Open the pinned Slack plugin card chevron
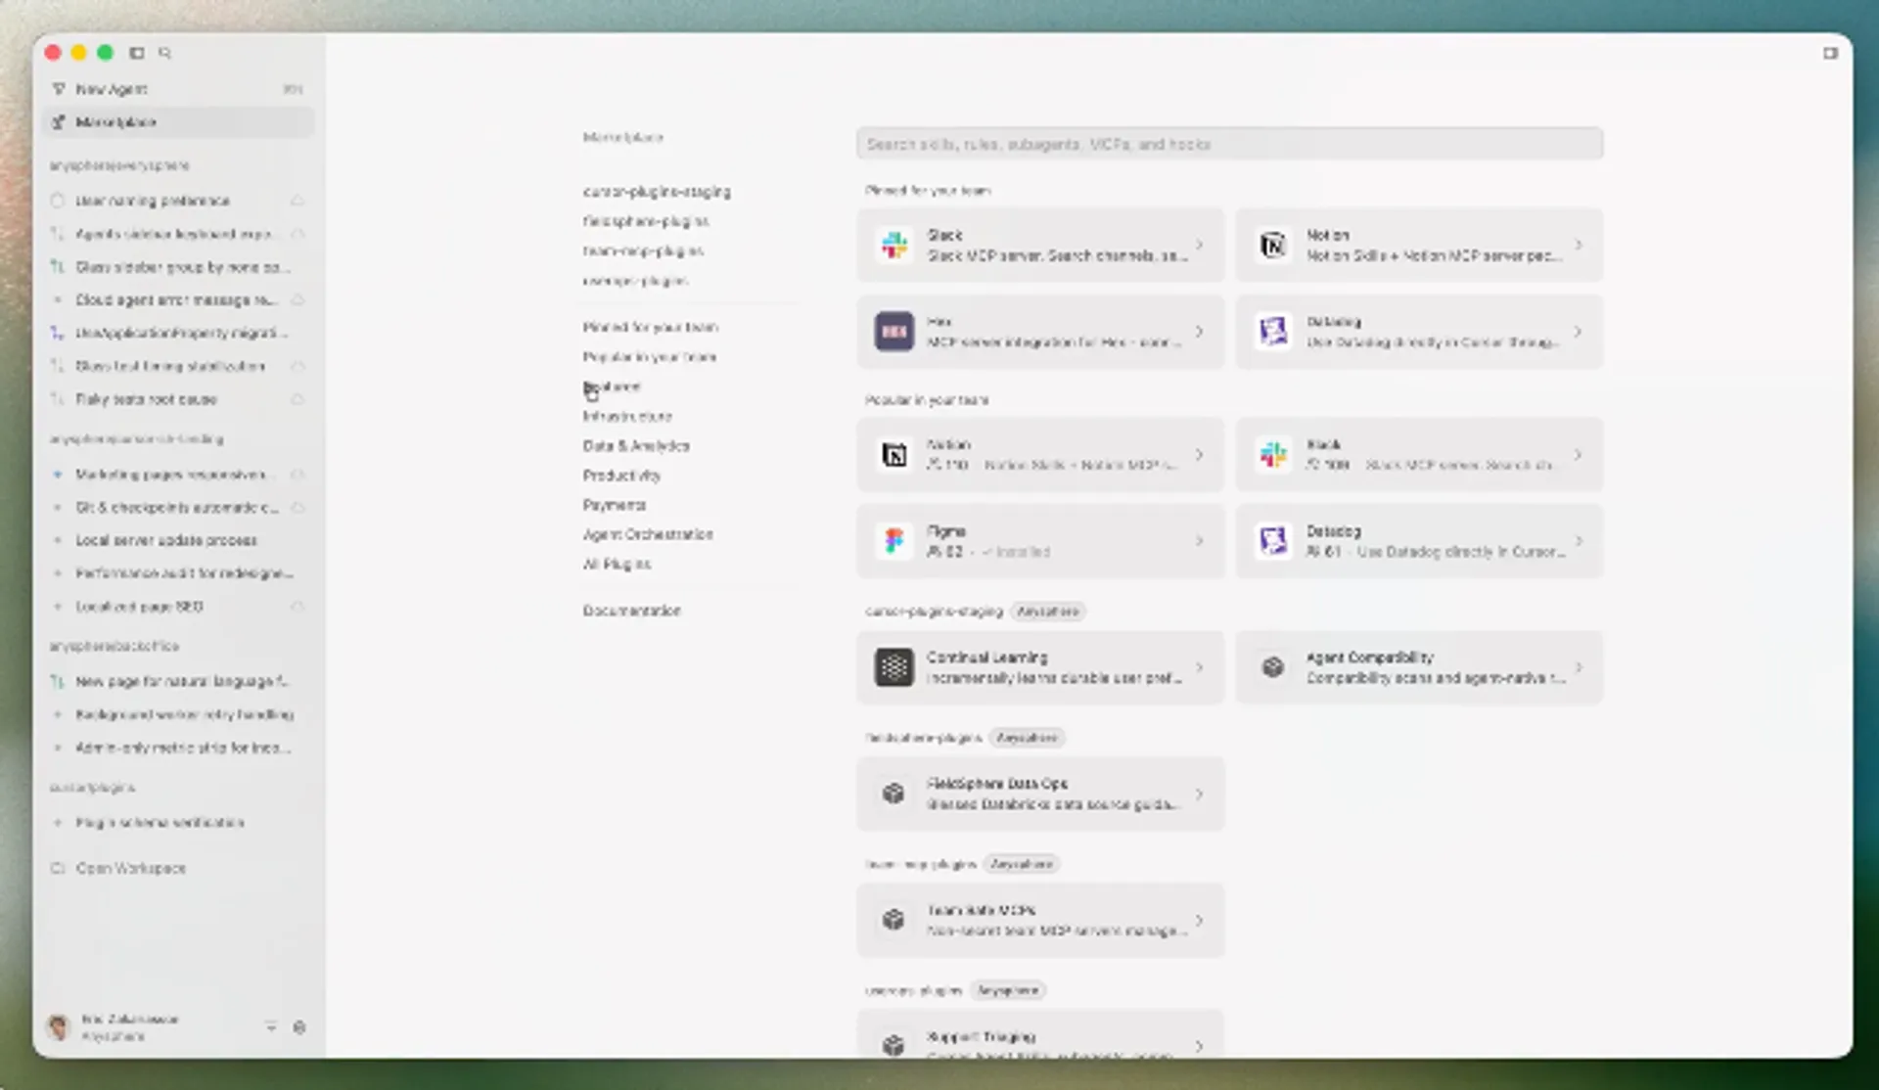1879x1090 pixels. pyautogui.click(x=1199, y=245)
